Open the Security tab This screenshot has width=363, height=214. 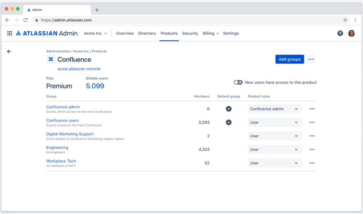190,33
